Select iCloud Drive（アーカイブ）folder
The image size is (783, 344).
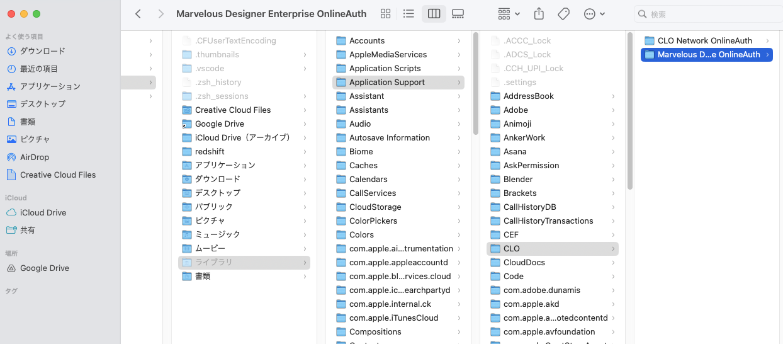[244, 137]
